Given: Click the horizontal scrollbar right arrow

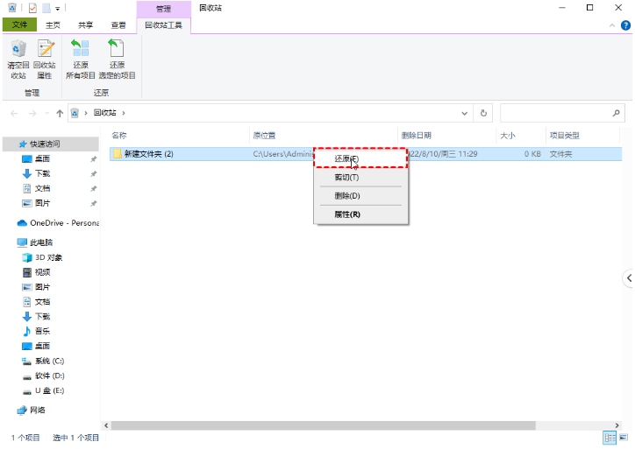Looking at the screenshot, I should pyautogui.click(x=617, y=425).
